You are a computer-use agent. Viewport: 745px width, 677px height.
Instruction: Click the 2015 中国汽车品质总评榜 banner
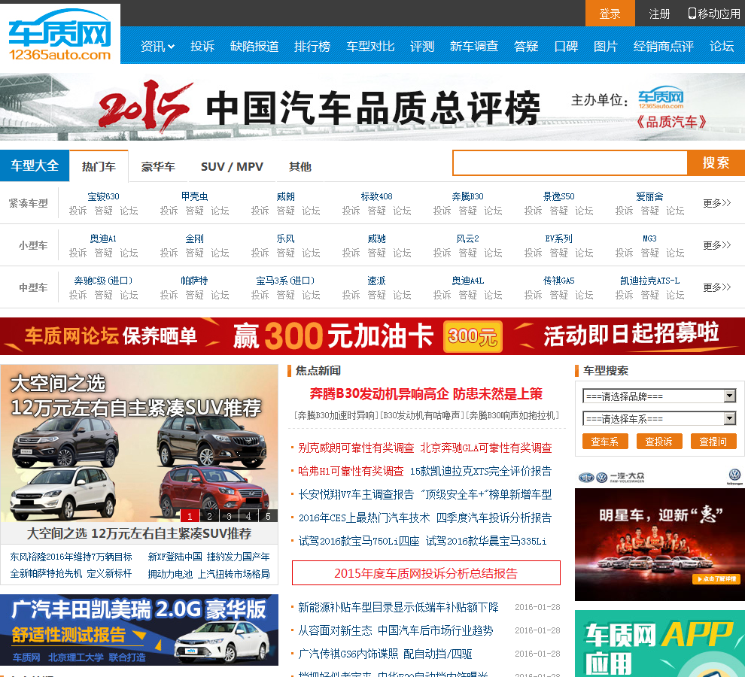tap(372, 106)
